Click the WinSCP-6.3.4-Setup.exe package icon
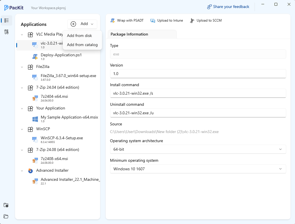Screen dimensions: 295x224 pos(35,140)
